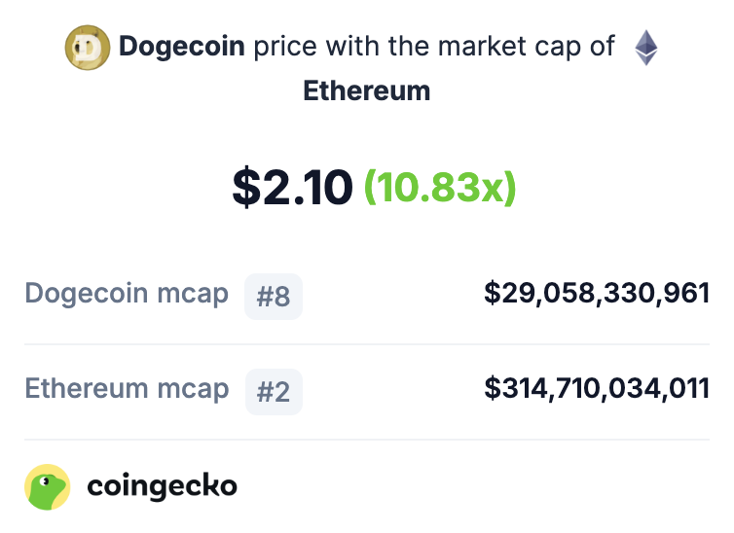Screen dimensions: 734x533
Task: Click 'price with the market cap of' text
Action: pyautogui.click(x=434, y=47)
